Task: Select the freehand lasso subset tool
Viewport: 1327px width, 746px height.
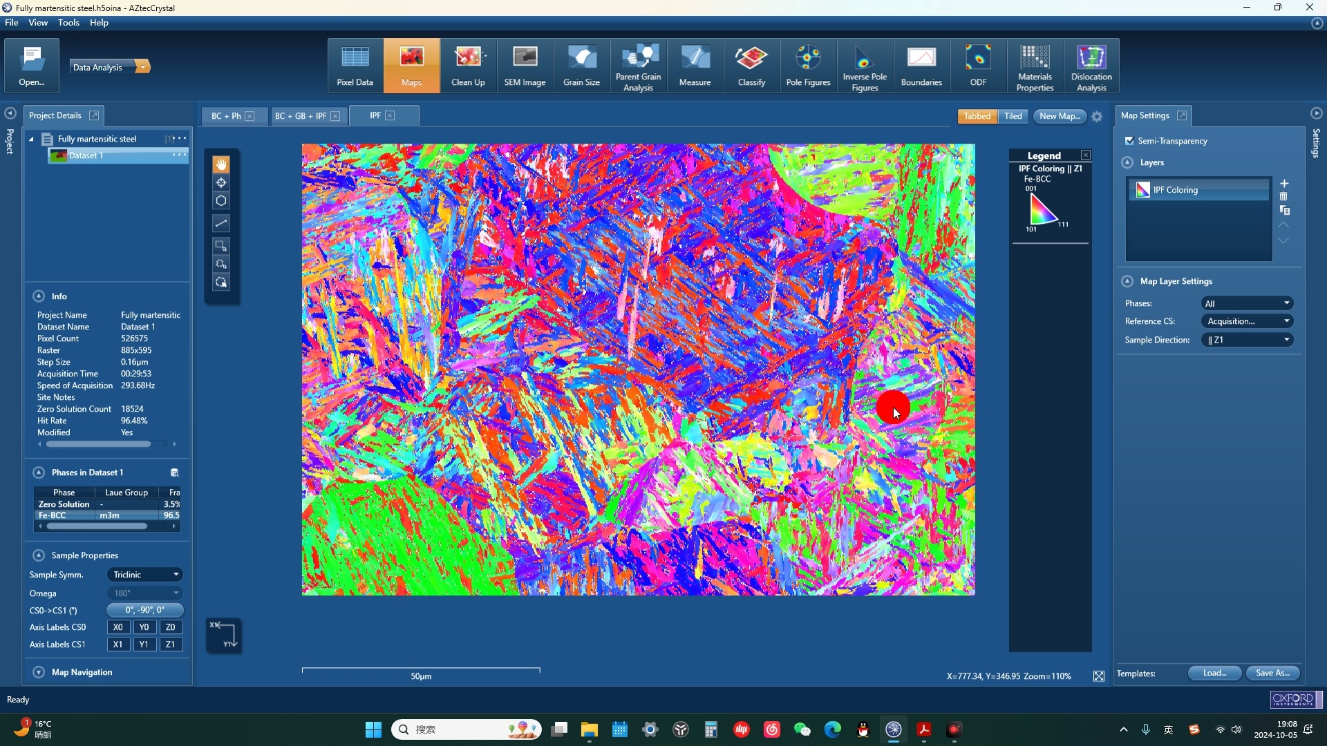Action: (x=221, y=283)
